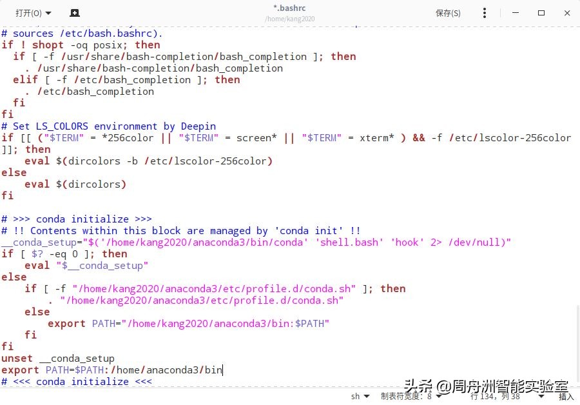Click the /home/kang2020 path under the title
Image resolution: width=580 pixels, height=405 pixels.
click(x=289, y=18)
